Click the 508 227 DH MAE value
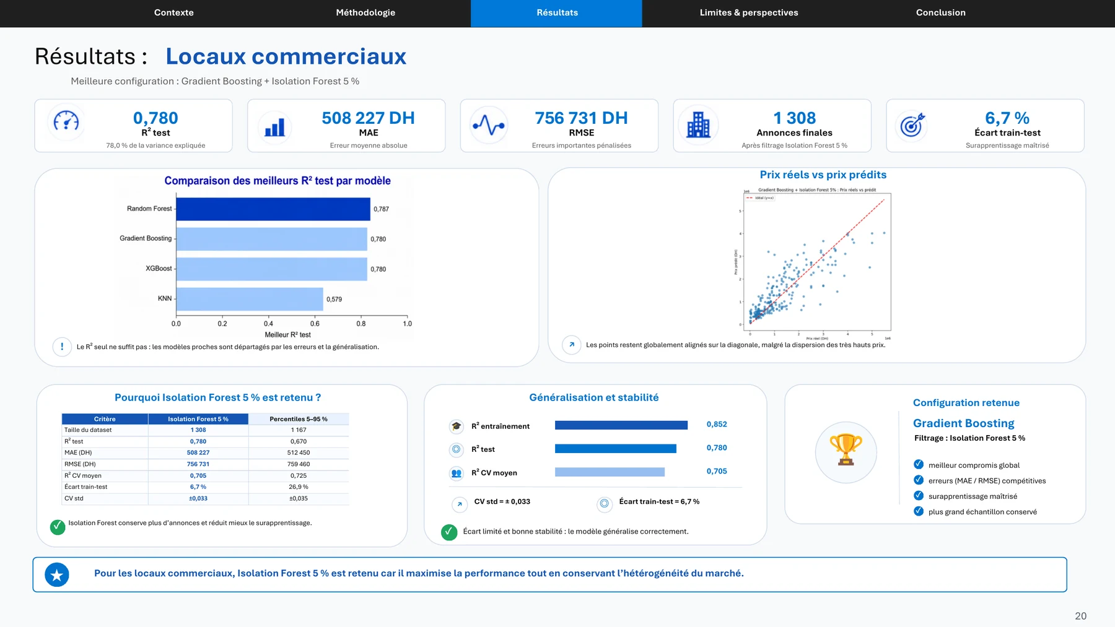 368,118
